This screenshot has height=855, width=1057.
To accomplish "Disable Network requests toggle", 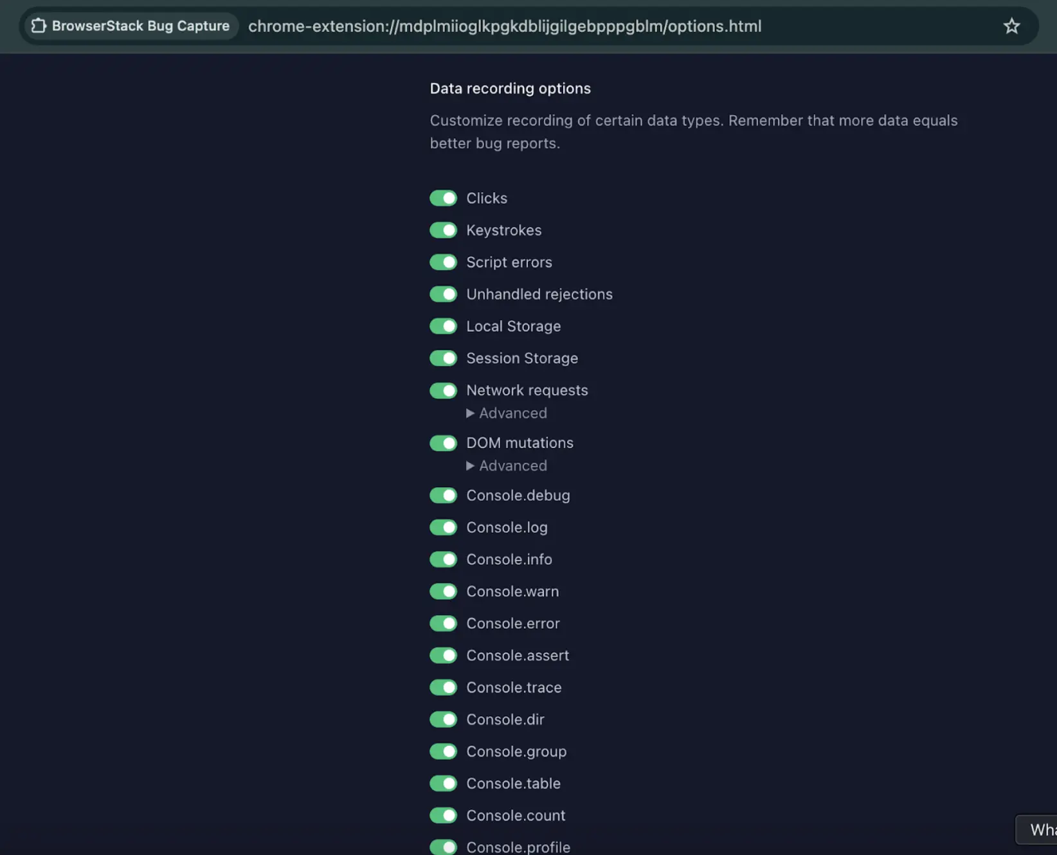I will [x=443, y=390].
